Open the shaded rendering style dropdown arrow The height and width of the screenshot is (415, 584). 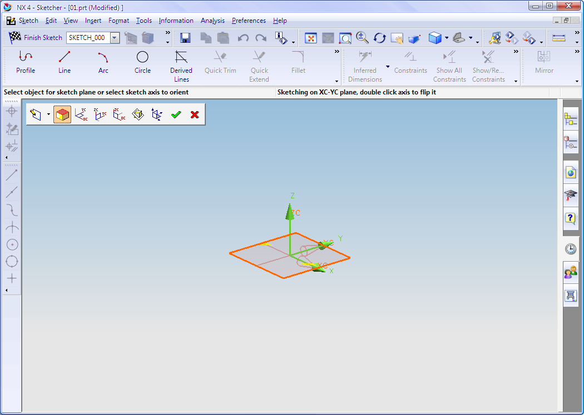(x=447, y=38)
